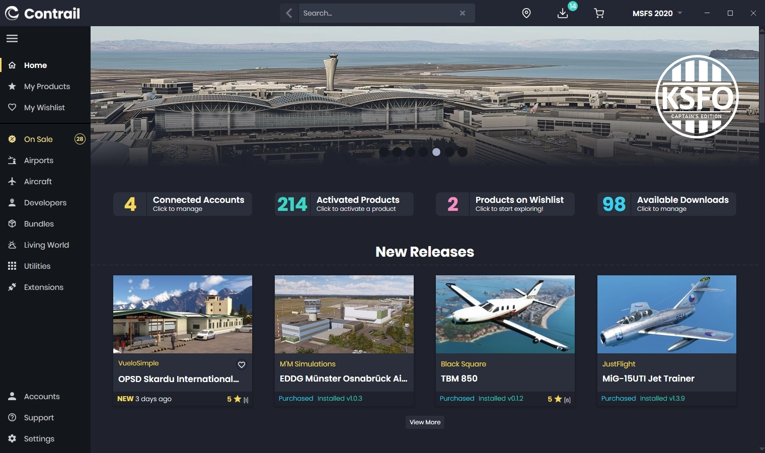Click the View More button
Viewport: 765px width, 453px height.
point(425,422)
